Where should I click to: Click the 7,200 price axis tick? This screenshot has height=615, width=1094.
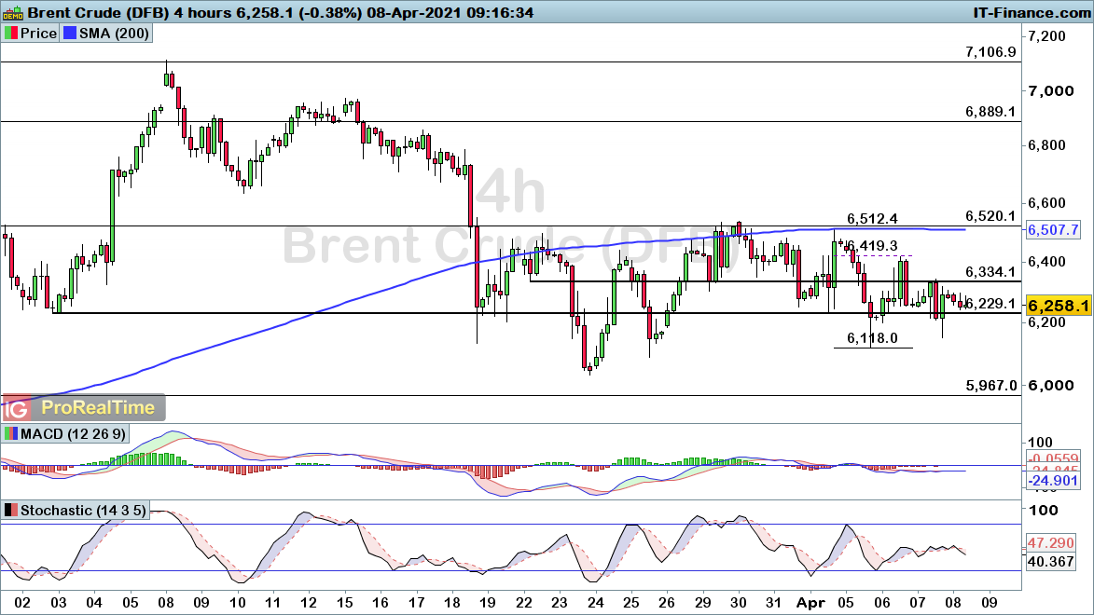(x=1047, y=36)
